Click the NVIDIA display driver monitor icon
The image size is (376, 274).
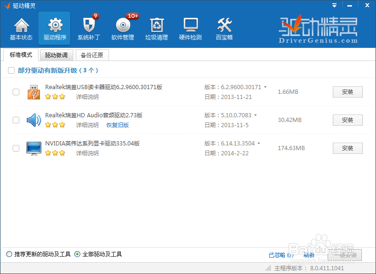coord(34,148)
